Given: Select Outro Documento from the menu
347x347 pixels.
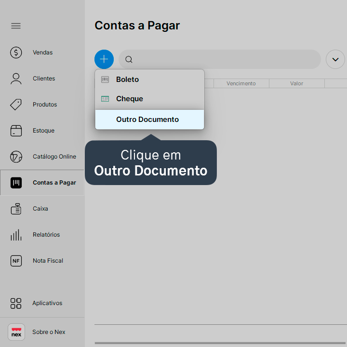Looking at the screenshot, I should click(x=149, y=120).
